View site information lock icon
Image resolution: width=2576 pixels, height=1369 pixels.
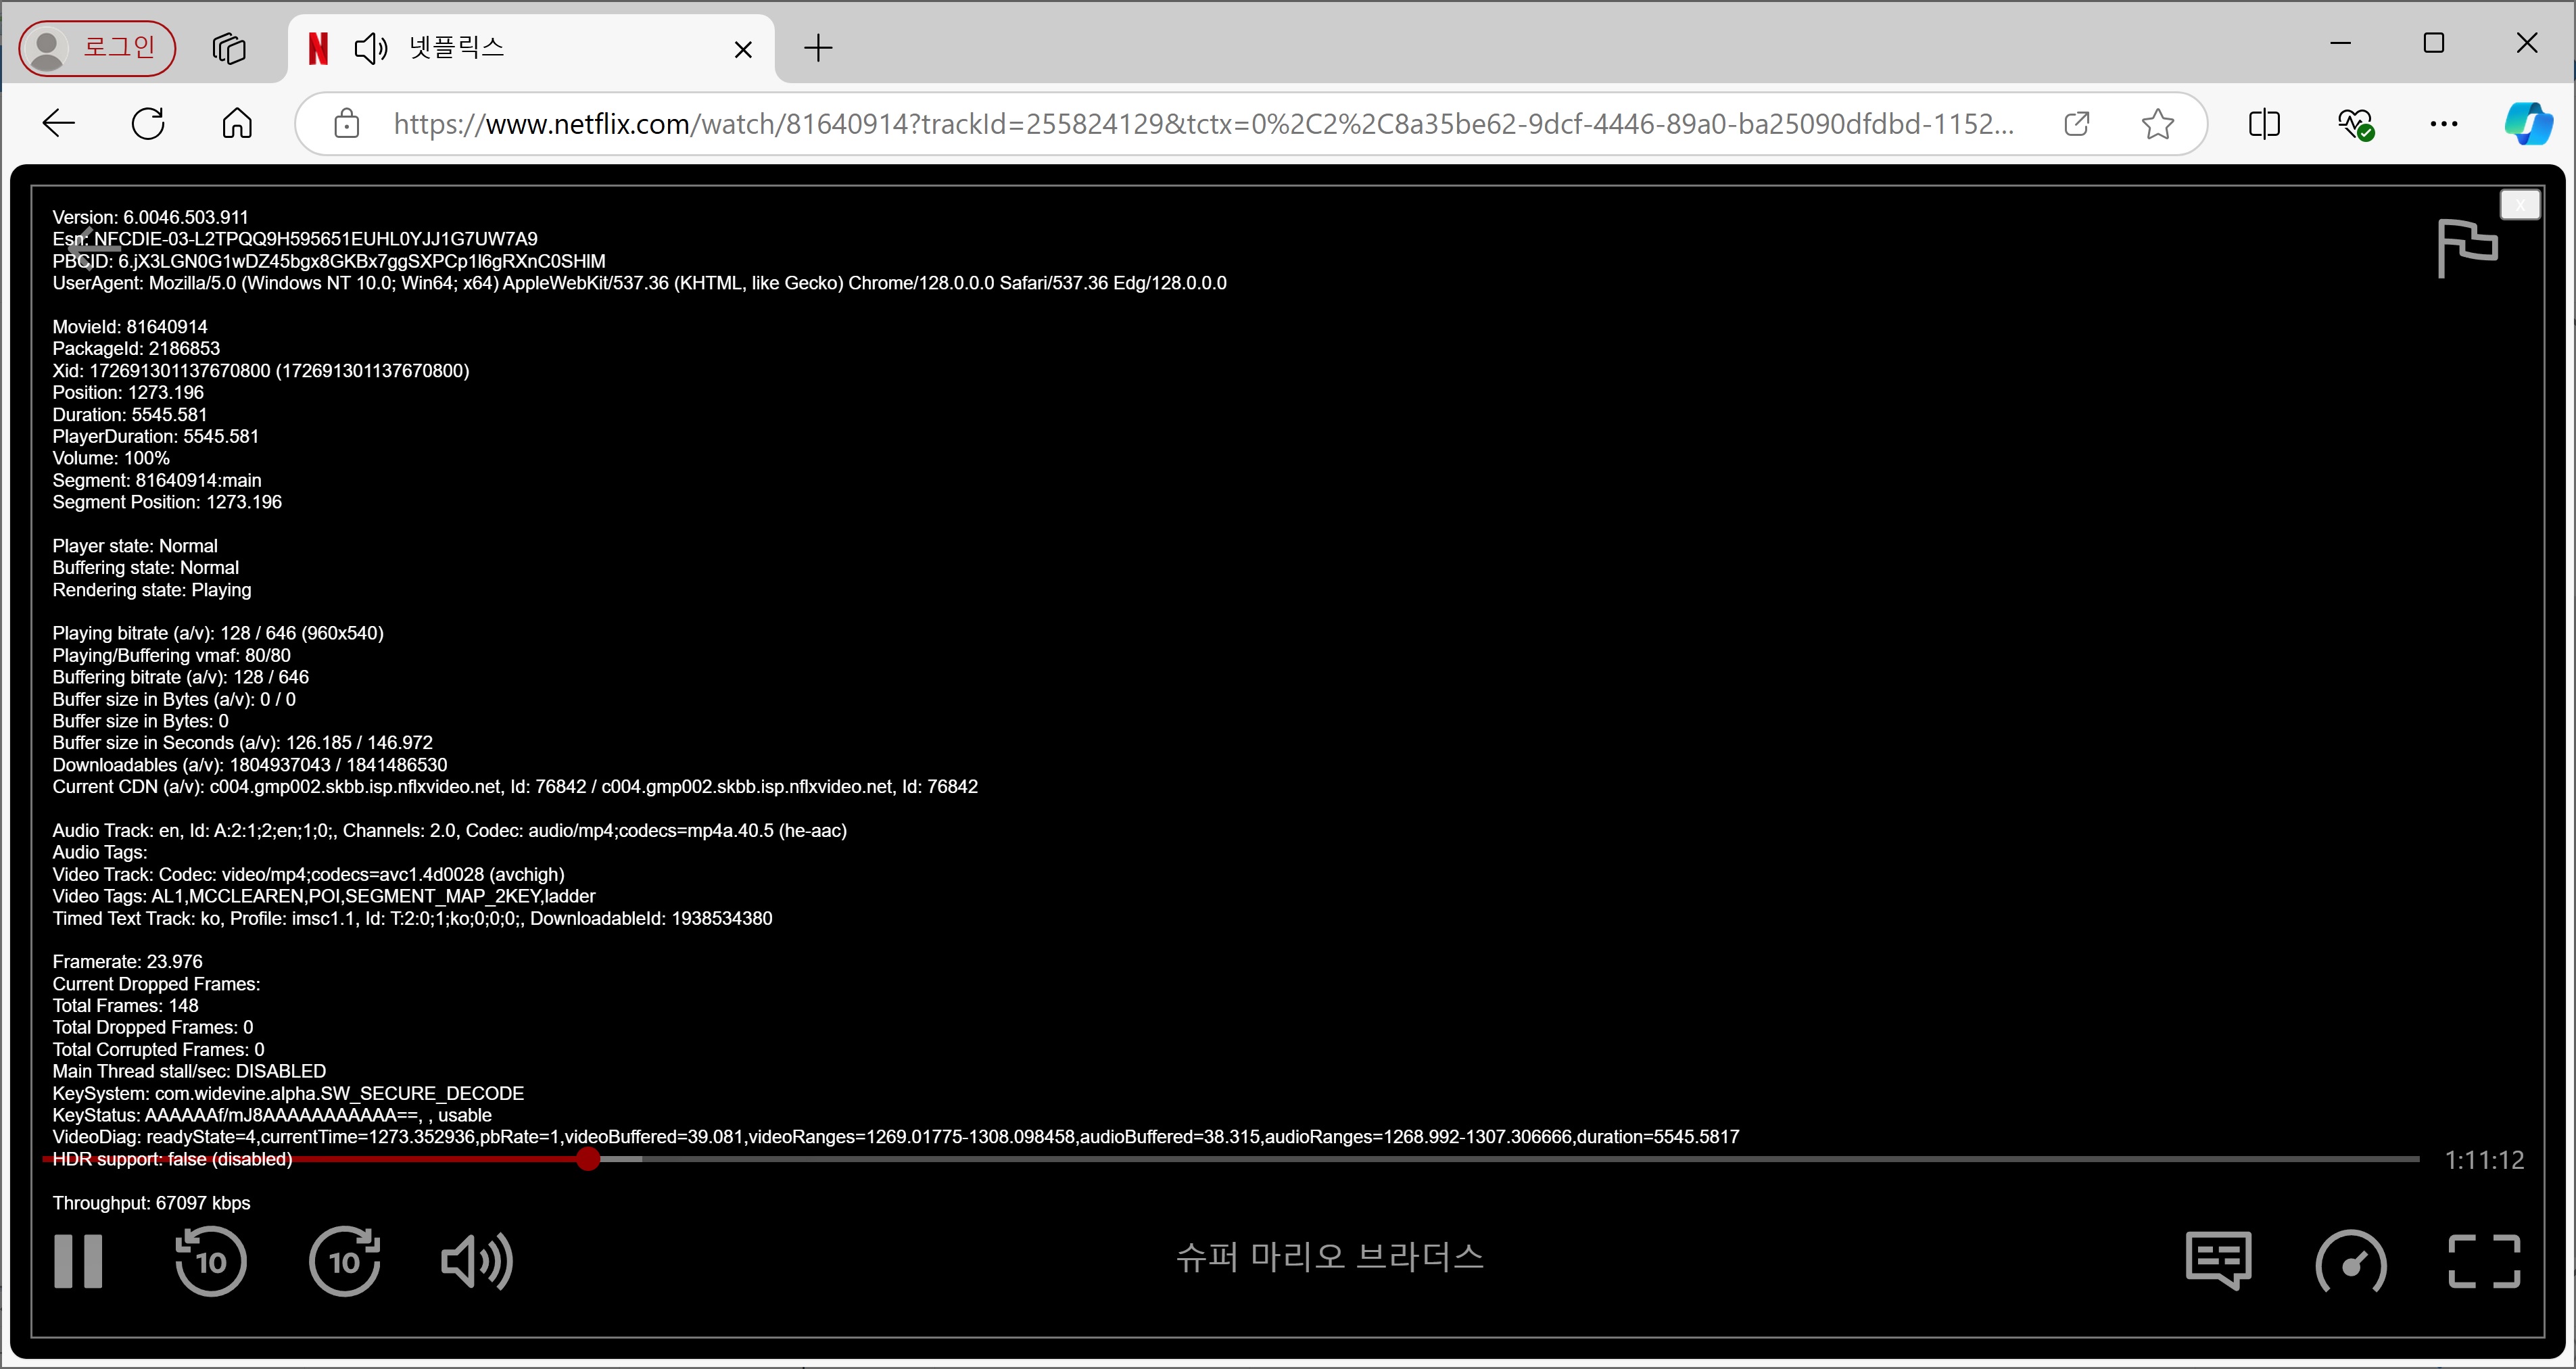346,124
